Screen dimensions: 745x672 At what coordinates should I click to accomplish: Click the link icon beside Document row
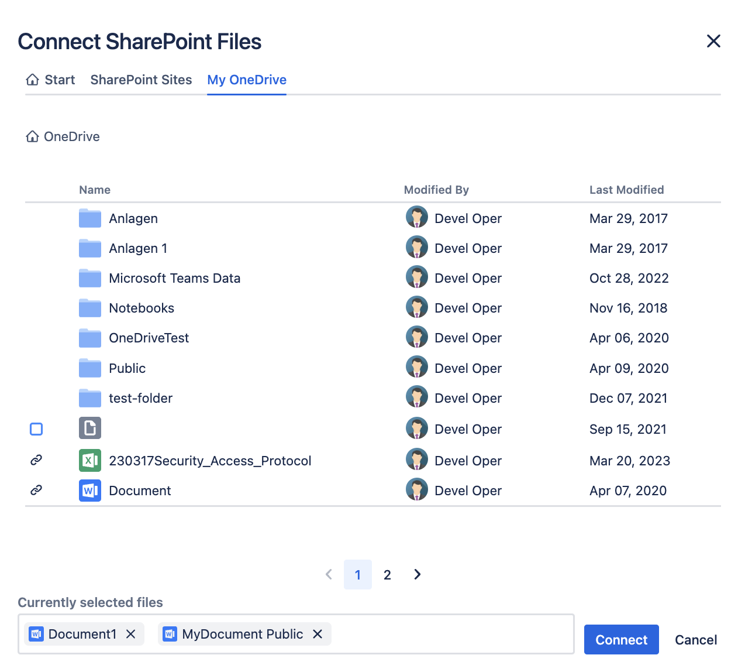coord(36,491)
